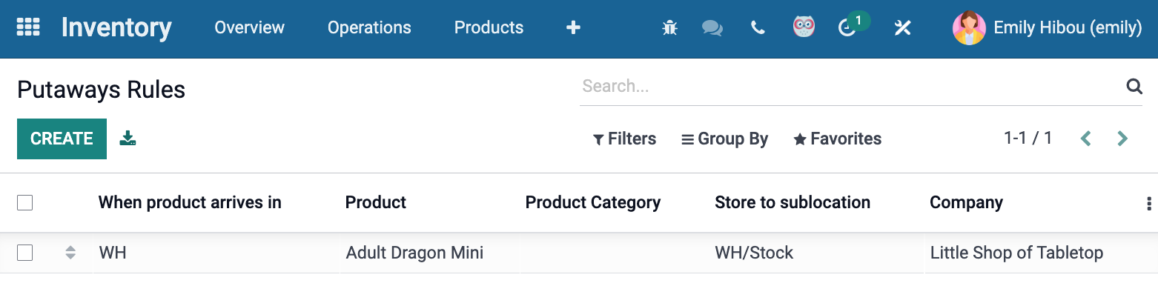The height and width of the screenshot is (286, 1158).
Task: Open the apps grid menu icon
Action: click(x=28, y=27)
